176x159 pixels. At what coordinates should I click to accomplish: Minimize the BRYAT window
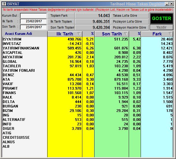point(167,4)
